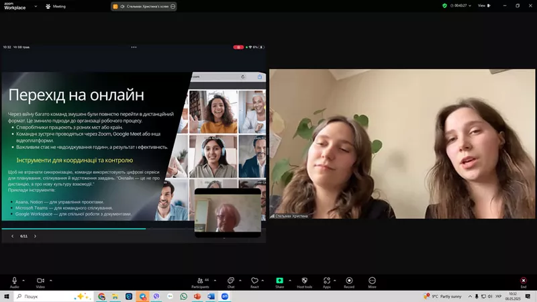Expand the arrow beside Participants
The width and height of the screenshot is (537, 302).
[215, 281]
